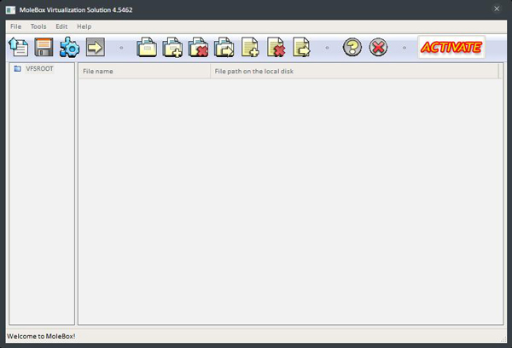Sort by the File name column header
512x348 pixels.
point(144,71)
